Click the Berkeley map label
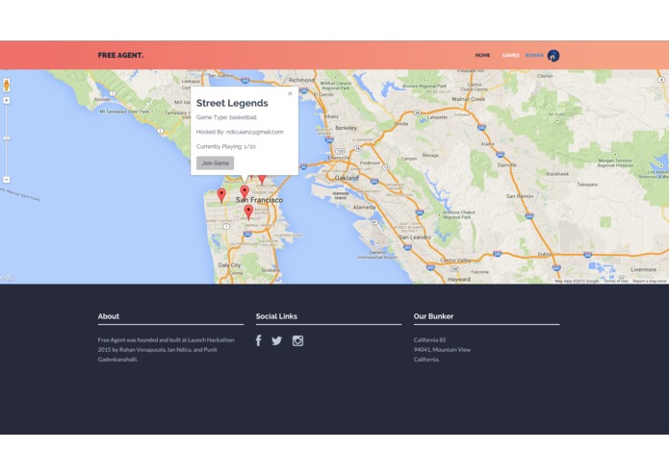 tap(346, 128)
